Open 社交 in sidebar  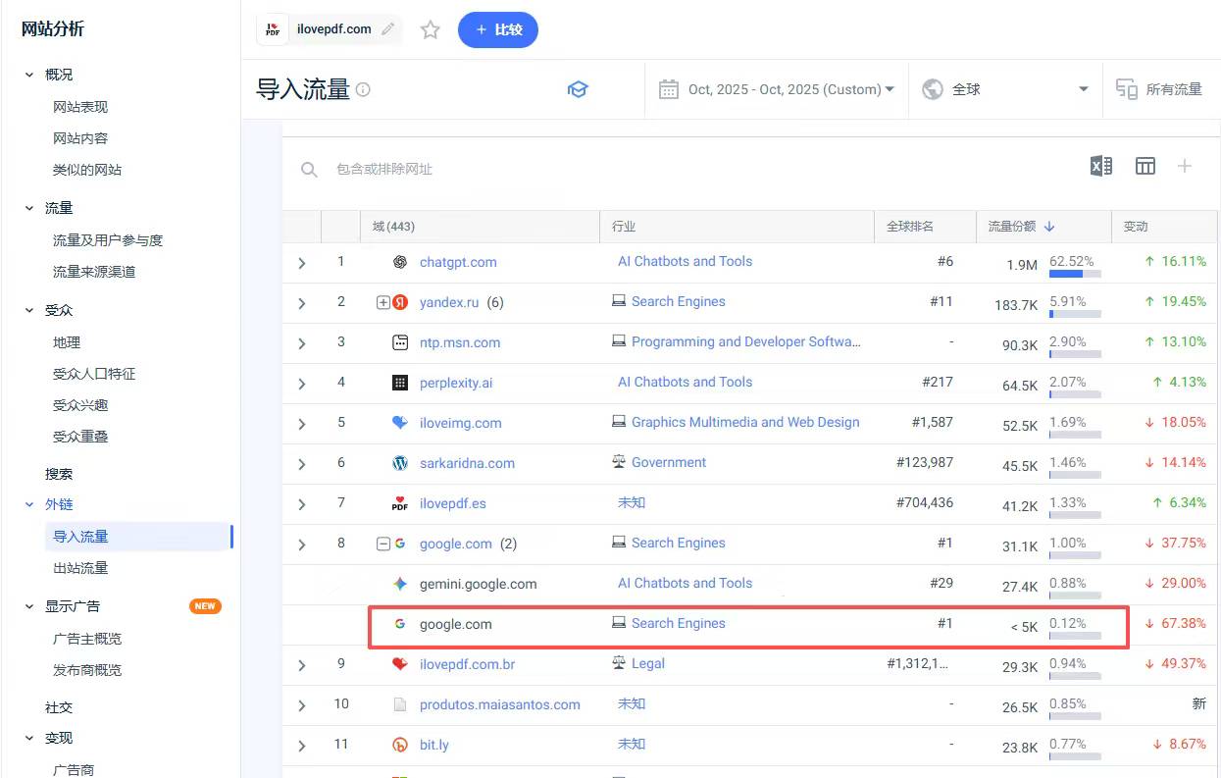(59, 707)
